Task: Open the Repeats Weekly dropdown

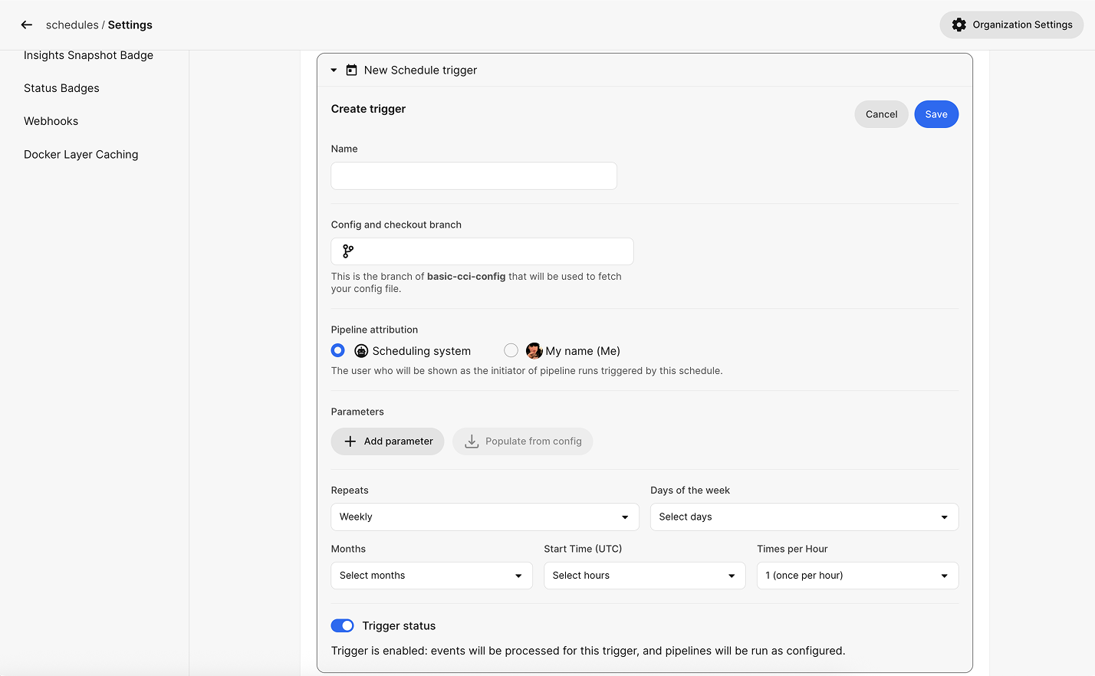Action: [x=485, y=517]
